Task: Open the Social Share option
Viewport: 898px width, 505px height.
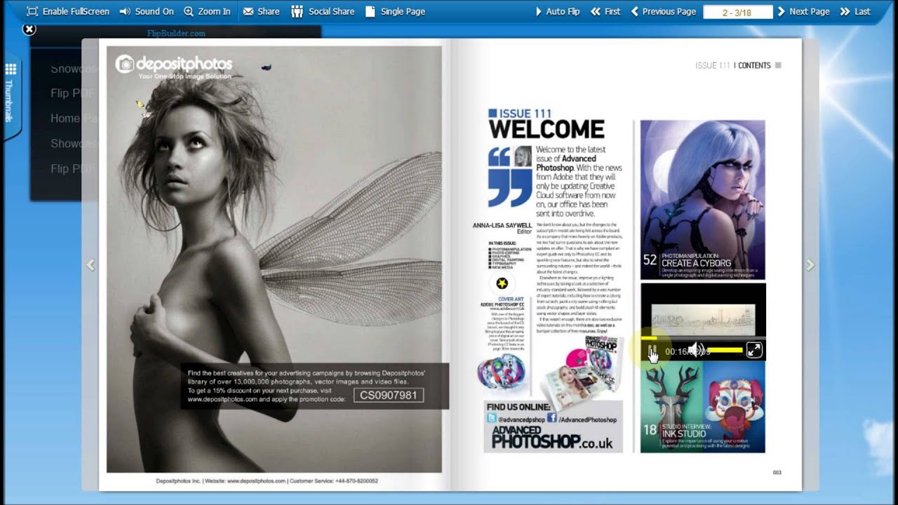Action: pos(323,11)
